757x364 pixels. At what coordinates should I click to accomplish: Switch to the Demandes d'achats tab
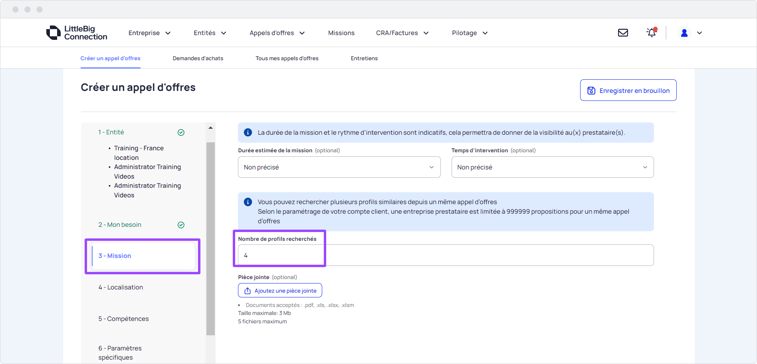(198, 58)
